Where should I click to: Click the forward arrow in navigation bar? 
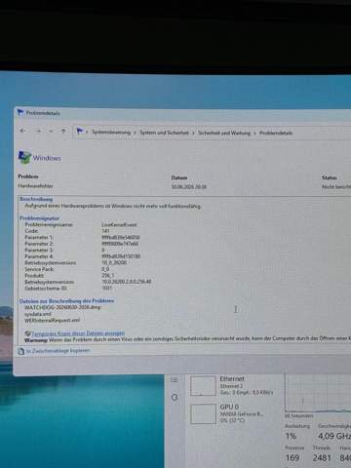point(38,131)
